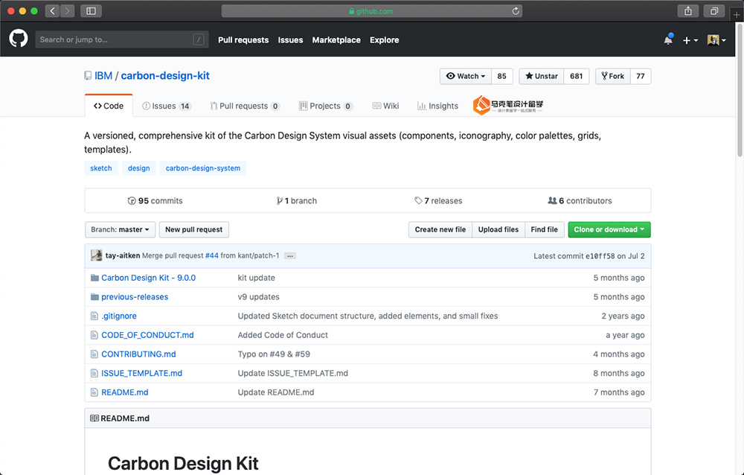Click the GitHub Octocat logo
Image resolution: width=744 pixels, height=475 pixels.
click(19, 39)
